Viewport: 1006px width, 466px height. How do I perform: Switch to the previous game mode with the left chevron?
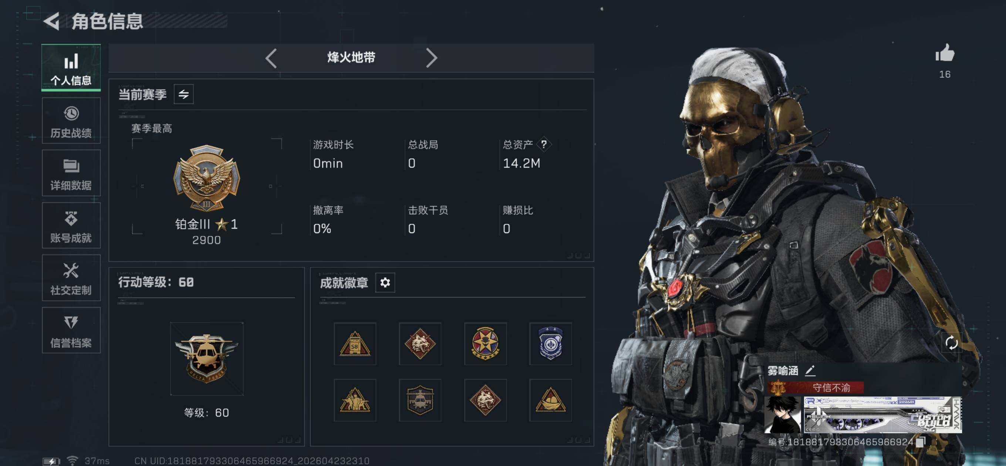[271, 58]
